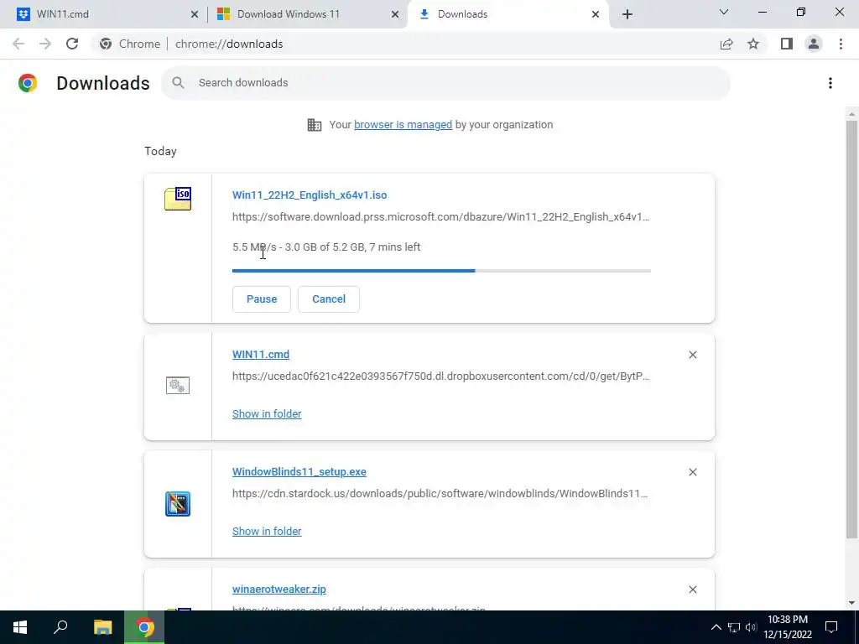The width and height of the screenshot is (859, 644).
Task: Close the Downloads tab
Action: point(596,14)
